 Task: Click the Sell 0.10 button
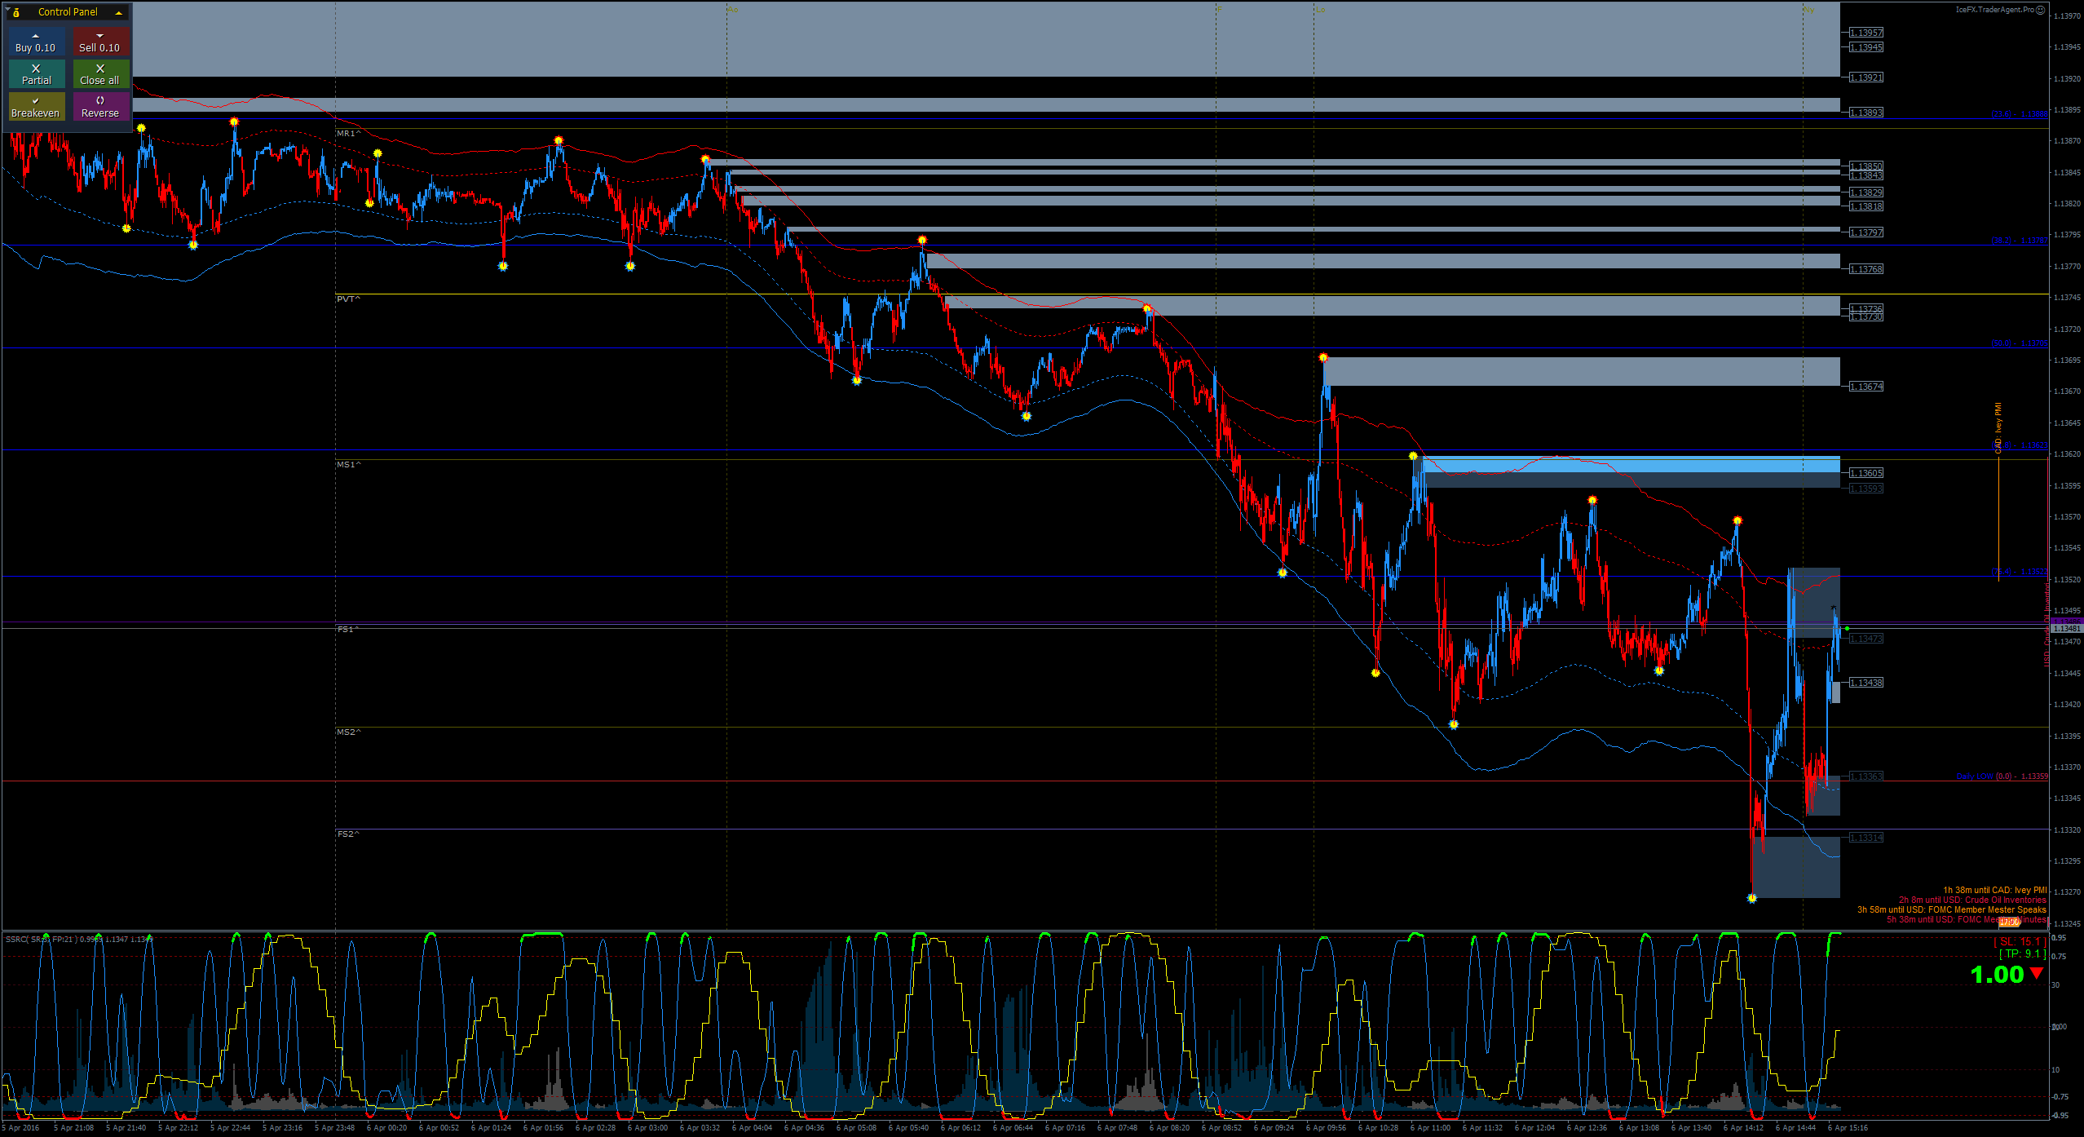[99, 42]
